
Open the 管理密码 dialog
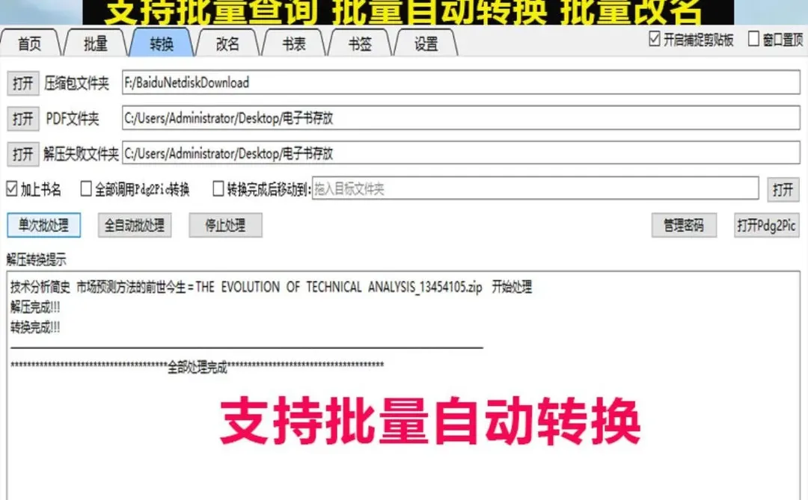click(x=684, y=225)
